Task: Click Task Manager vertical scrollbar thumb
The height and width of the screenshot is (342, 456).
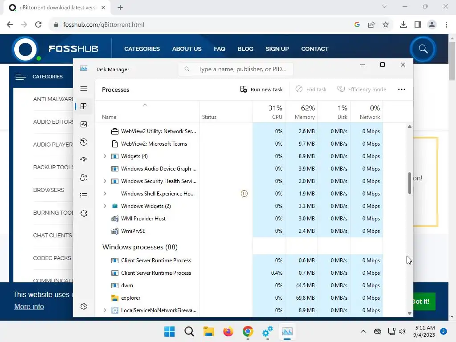Action: click(410, 183)
